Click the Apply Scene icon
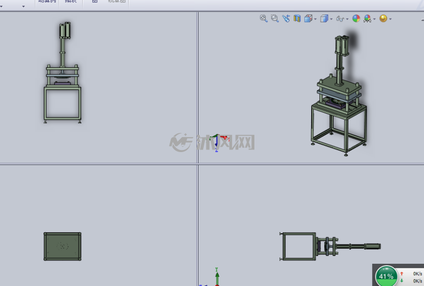 tap(367, 19)
